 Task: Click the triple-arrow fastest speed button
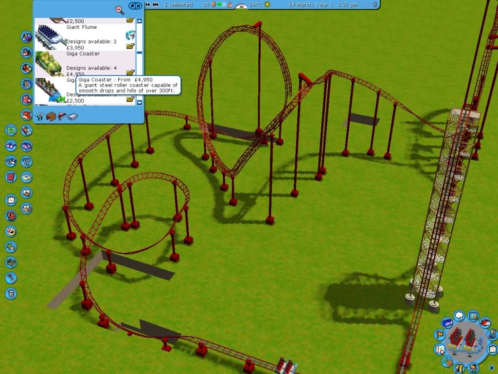156,4
